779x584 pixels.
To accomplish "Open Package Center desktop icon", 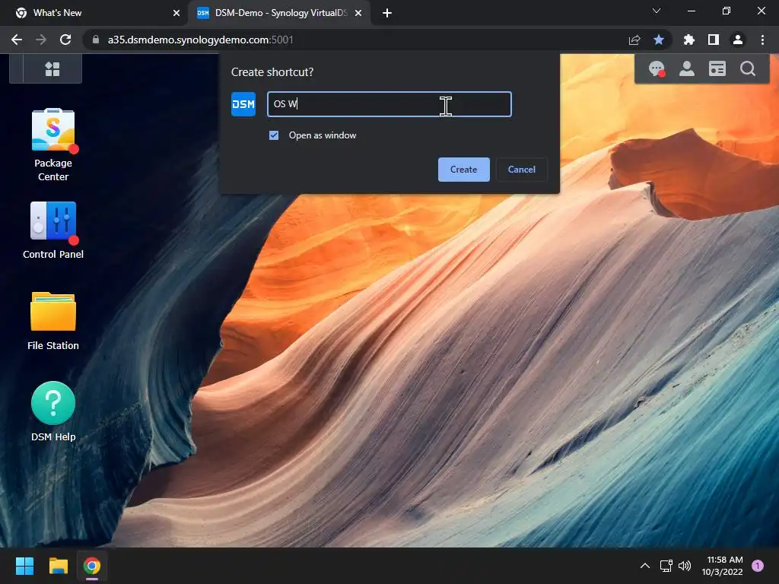I will pyautogui.click(x=53, y=145).
